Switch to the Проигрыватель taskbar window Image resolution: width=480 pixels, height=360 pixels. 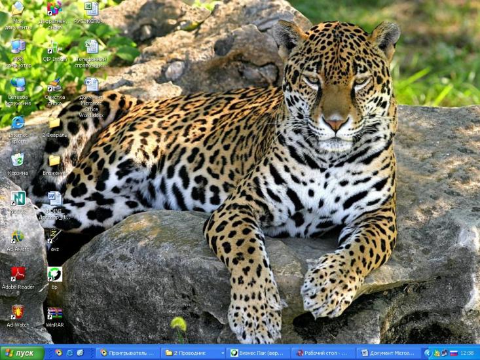(127, 353)
